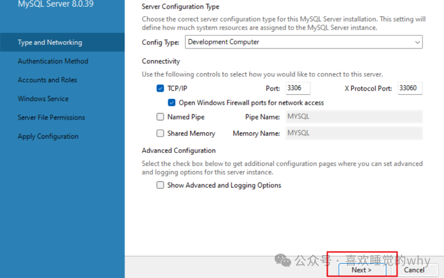This screenshot has height=278, width=444.
Task: Toggle Open Windows Firewall ports checkbox
Action: click(x=171, y=102)
